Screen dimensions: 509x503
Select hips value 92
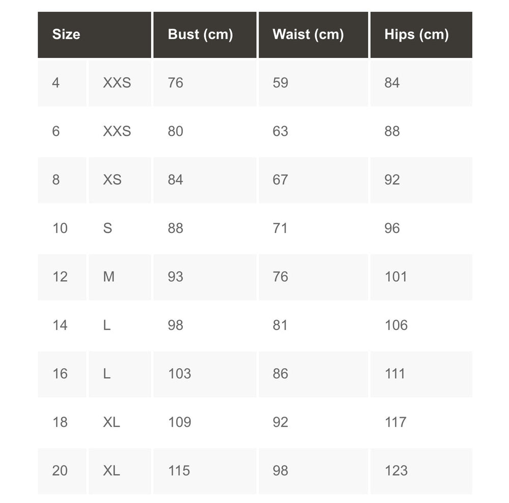click(x=392, y=180)
